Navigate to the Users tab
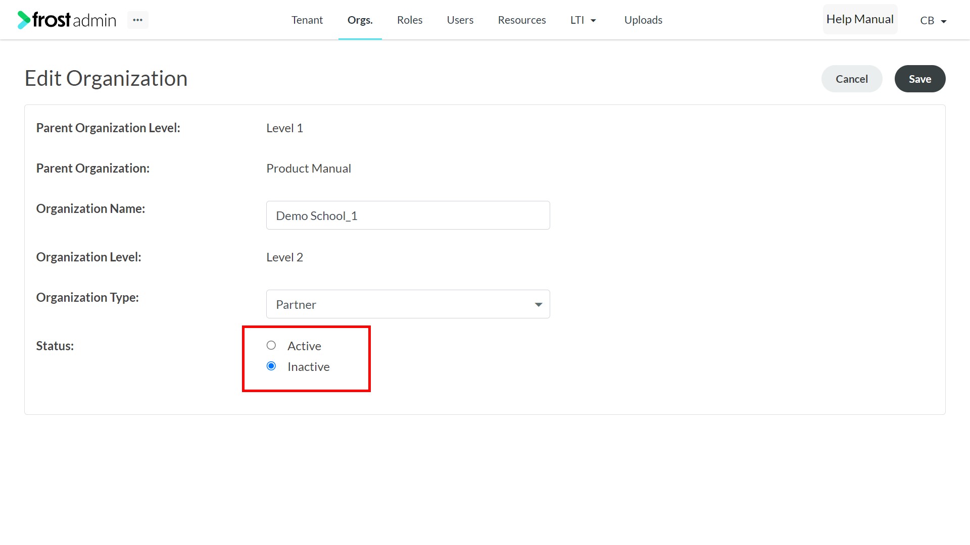This screenshot has width=970, height=545. (460, 20)
